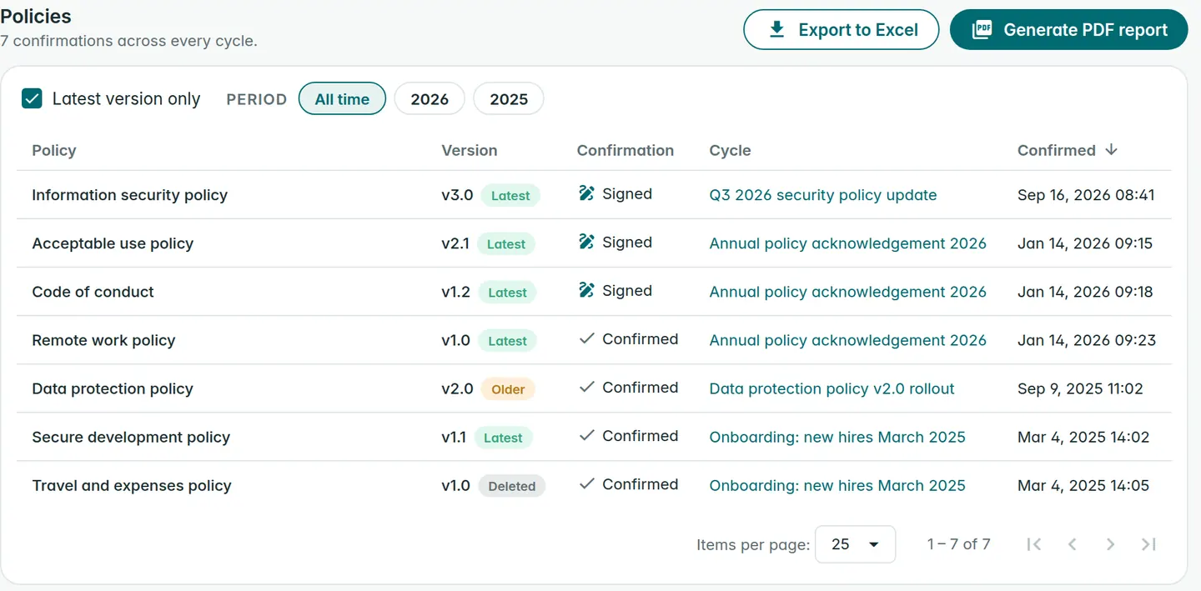Click the Jan 14, 2026 09:23 timestamp

click(x=1087, y=340)
